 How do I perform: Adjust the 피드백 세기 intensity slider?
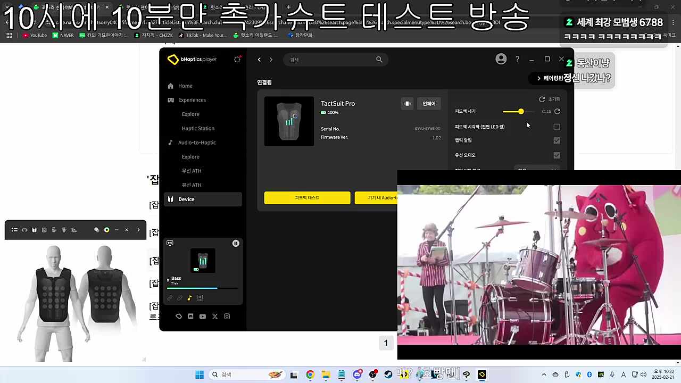click(x=519, y=111)
